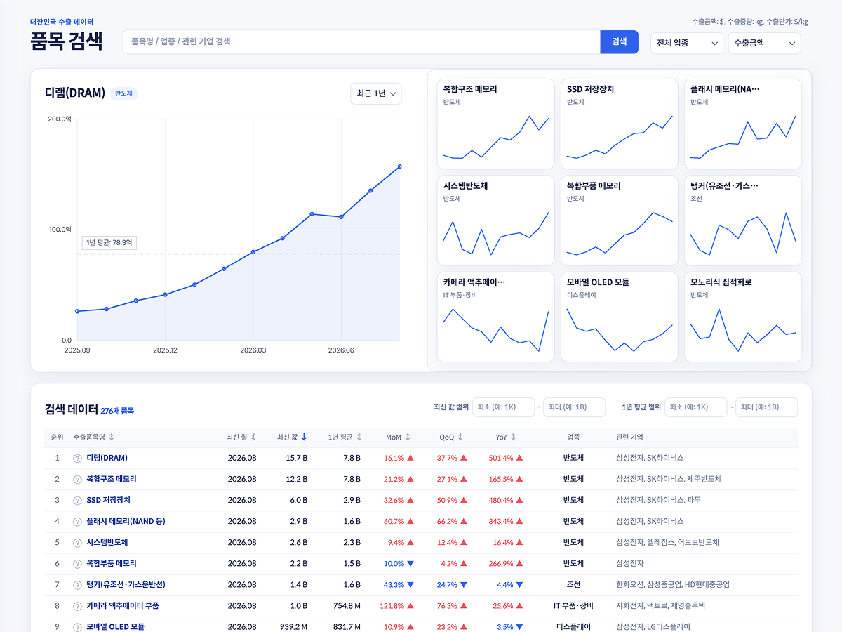Image resolution: width=842 pixels, height=632 pixels.
Task: Click the blue 검색 button
Action: (x=619, y=41)
